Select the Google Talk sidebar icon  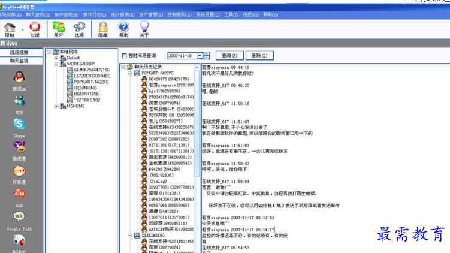point(19,217)
